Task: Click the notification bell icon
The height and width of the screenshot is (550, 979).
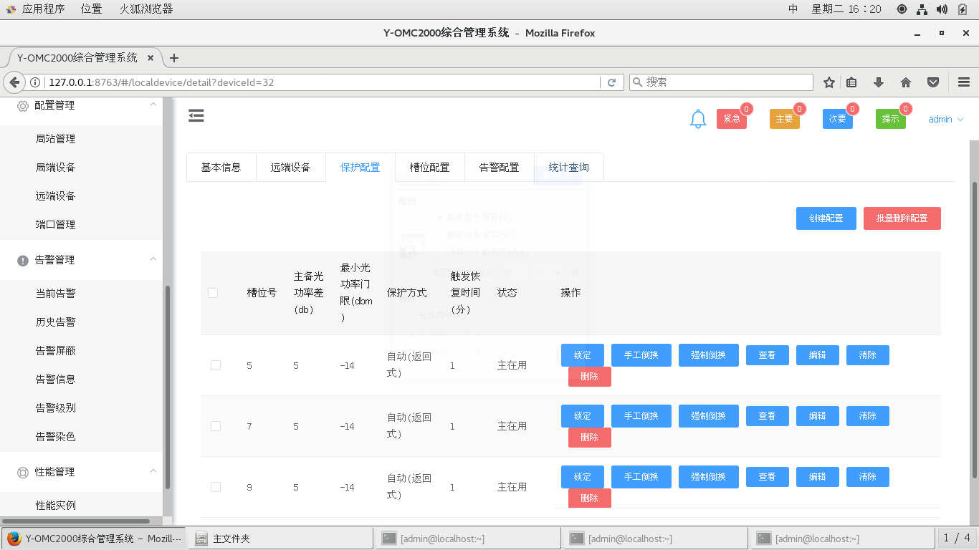Action: 698,120
